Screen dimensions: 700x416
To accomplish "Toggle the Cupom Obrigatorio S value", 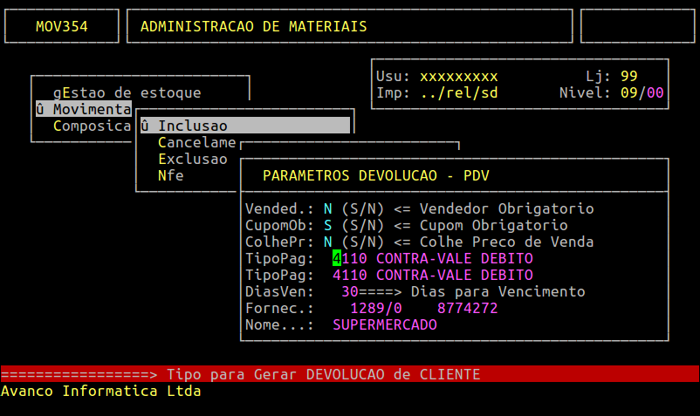I will click(x=327, y=225).
